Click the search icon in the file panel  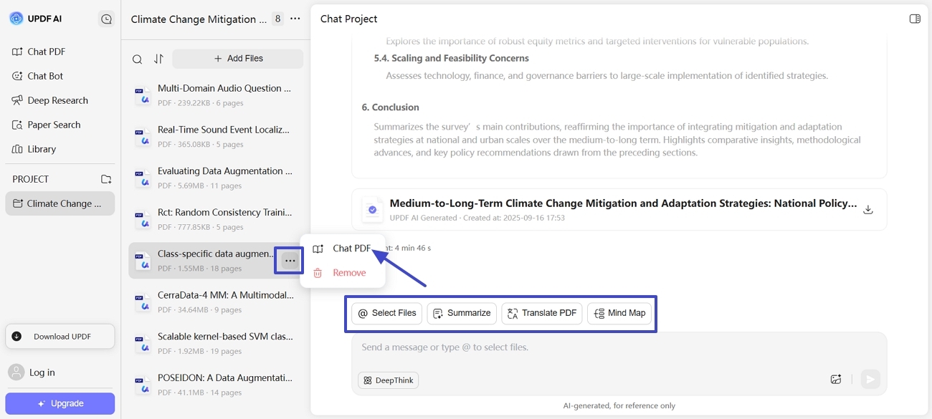tap(137, 59)
